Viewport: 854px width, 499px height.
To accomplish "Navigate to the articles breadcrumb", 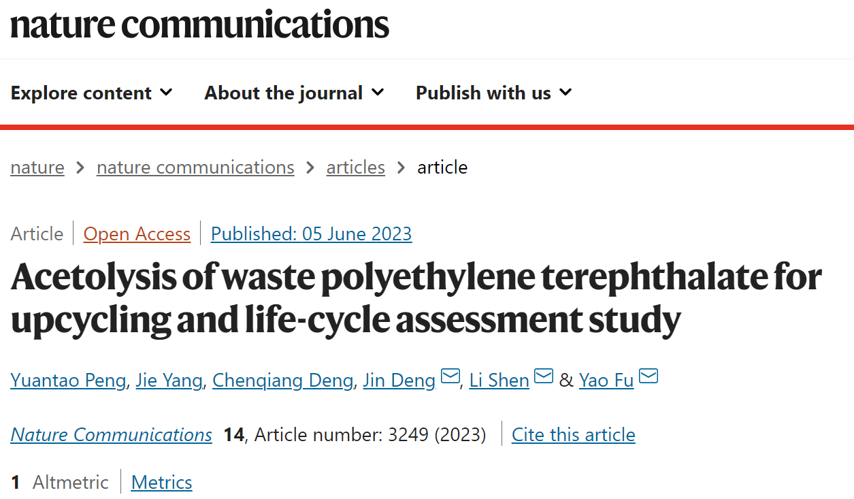I will coord(356,167).
